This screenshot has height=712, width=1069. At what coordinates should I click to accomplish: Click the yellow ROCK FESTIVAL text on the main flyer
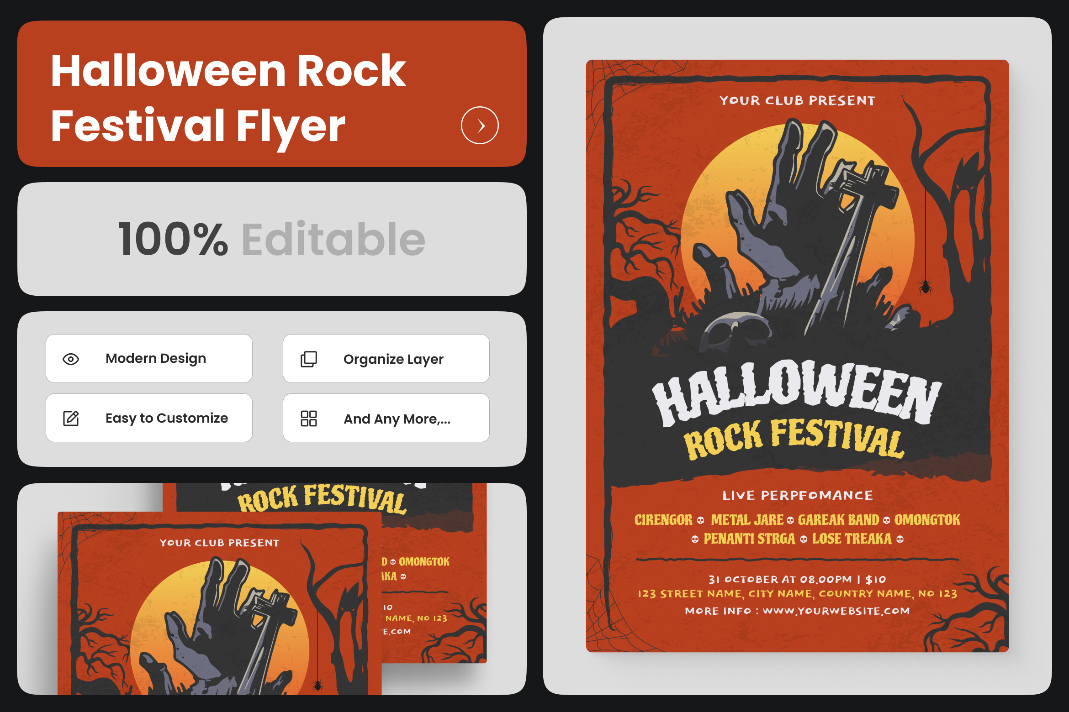tap(794, 439)
